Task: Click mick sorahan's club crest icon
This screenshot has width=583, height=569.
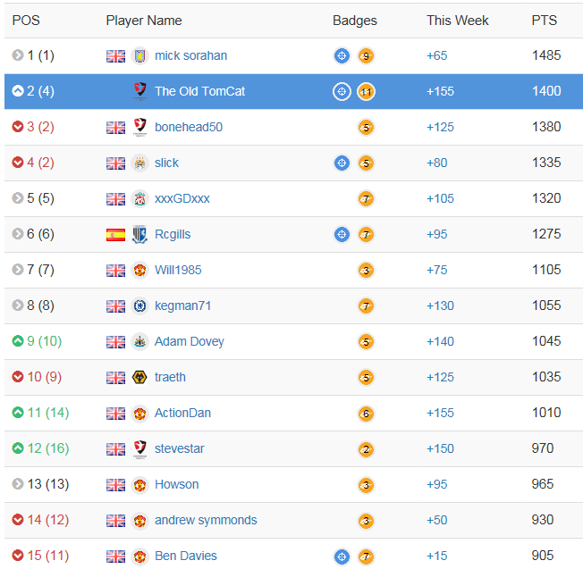Action: click(139, 55)
